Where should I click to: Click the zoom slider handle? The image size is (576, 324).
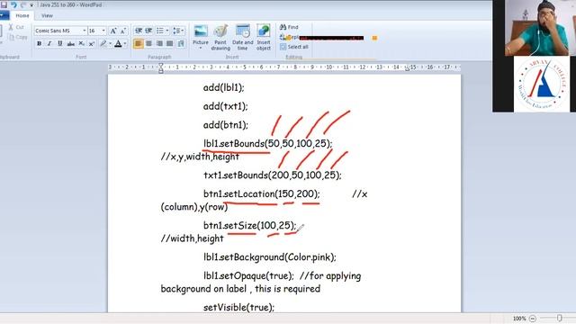pos(559,318)
